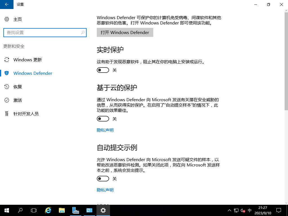The height and width of the screenshot is (216, 288).
Task: Open the Windows Start menu
Action: tap(7, 210)
